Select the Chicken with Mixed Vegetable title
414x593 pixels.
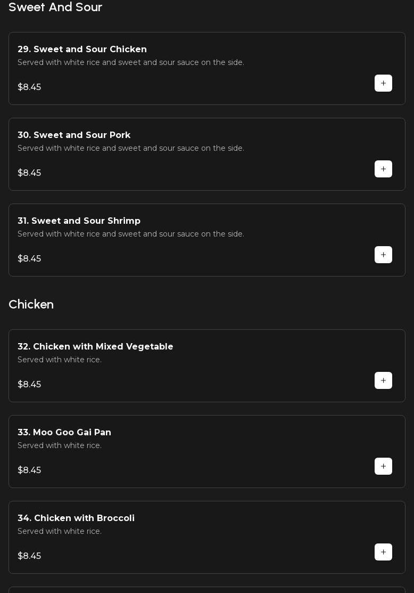(x=95, y=347)
